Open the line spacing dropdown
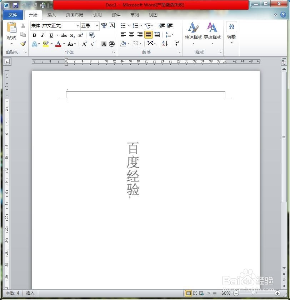 coord(169,34)
